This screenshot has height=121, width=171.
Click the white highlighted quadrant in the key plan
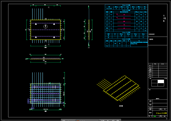(x=161, y=82)
